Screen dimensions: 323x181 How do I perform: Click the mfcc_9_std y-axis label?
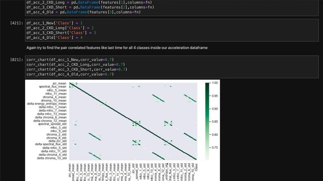point(59,131)
